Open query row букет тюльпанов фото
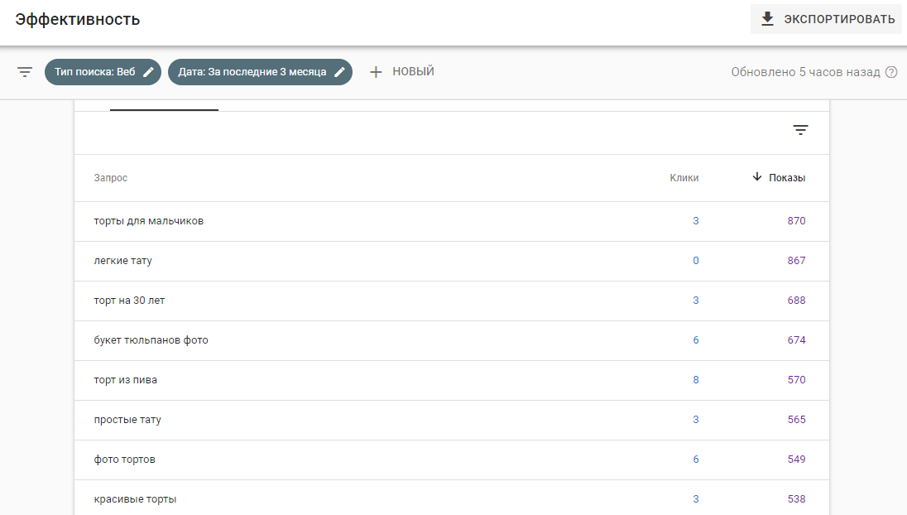Viewport: 907px width, 515px height. (452, 340)
